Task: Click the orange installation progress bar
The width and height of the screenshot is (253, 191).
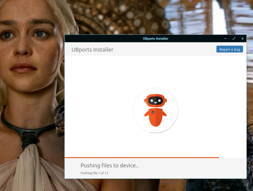Action: coord(142,157)
